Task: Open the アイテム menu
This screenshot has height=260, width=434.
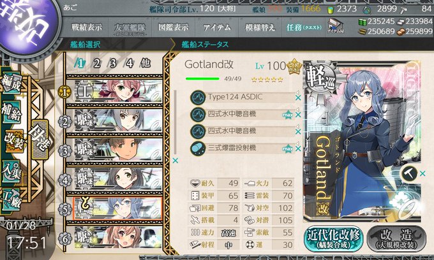Action: pyautogui.click(x=217, y=27)
